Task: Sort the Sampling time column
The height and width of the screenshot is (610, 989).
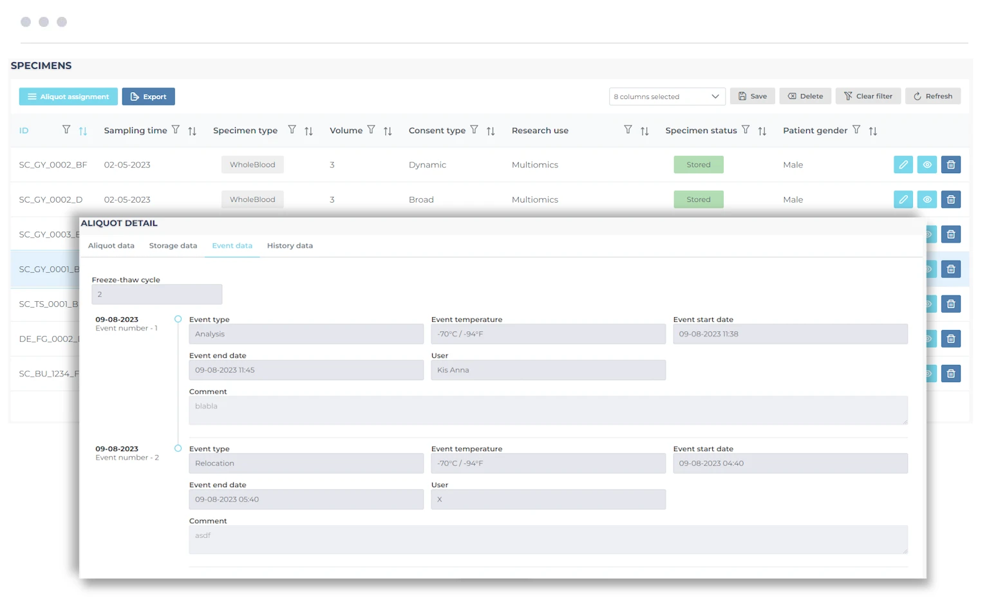Action: pyautogui.click(x=192, y=131)
